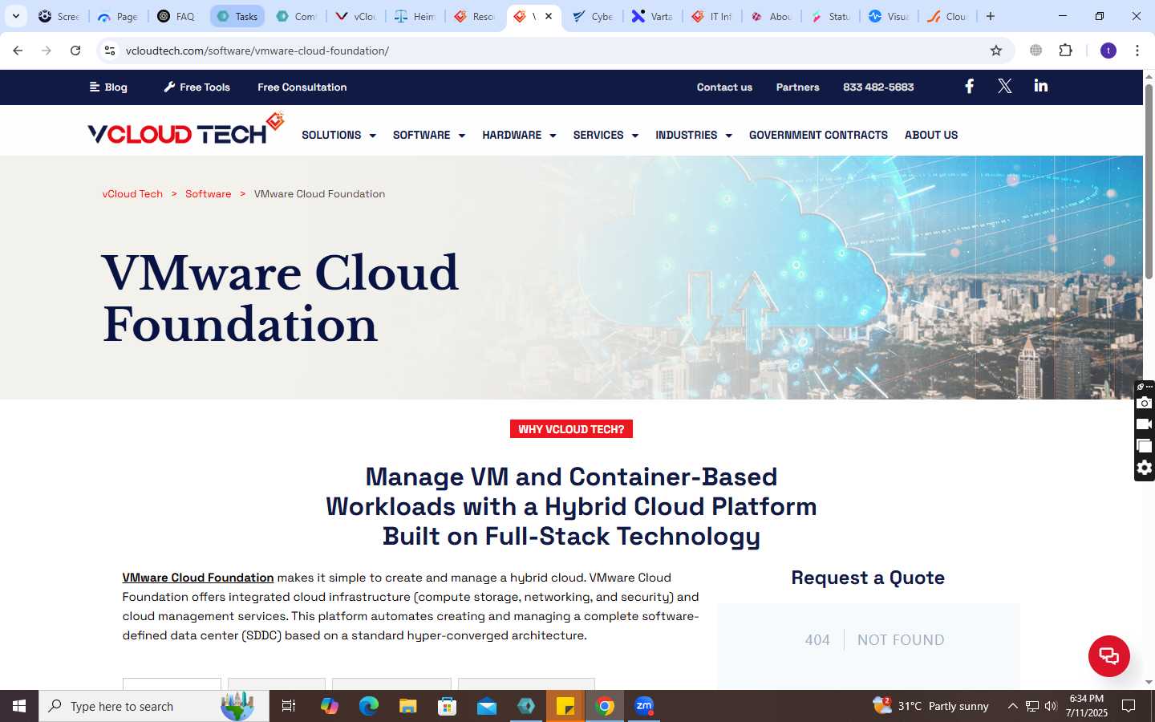
Task: Click the volume icon in system tray
Action: tap(1051, 706)
